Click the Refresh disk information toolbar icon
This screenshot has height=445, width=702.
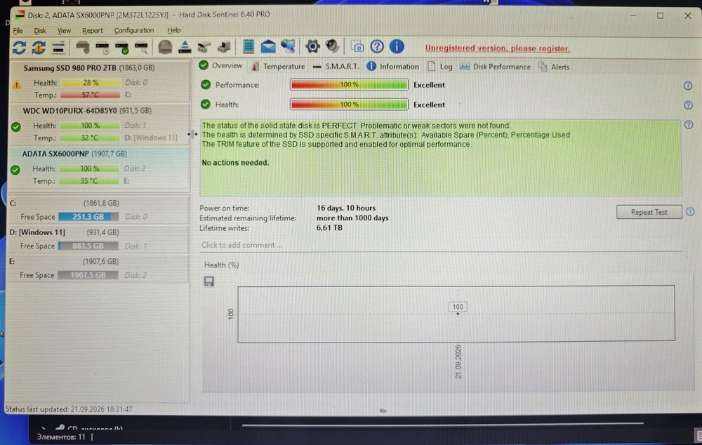(x=19, y=47)
